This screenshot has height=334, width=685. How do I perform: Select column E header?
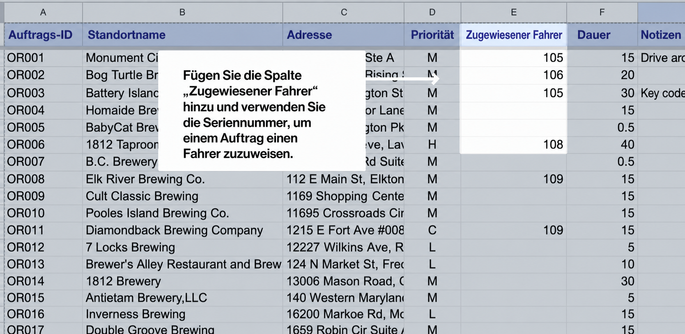[514, 12]
